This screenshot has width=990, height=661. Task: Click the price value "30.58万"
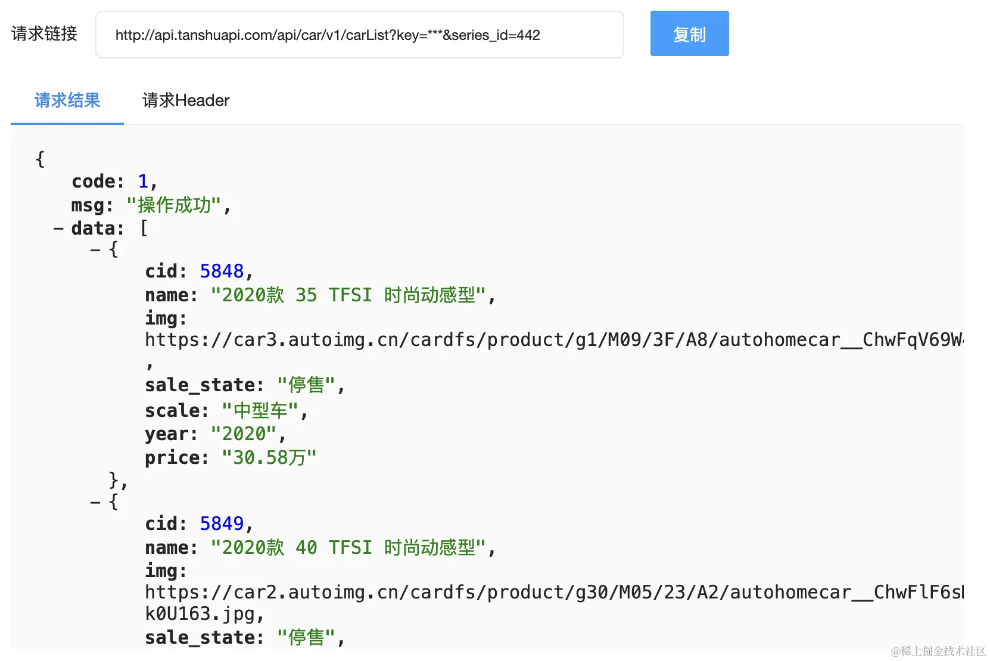(x=269, y=458)
